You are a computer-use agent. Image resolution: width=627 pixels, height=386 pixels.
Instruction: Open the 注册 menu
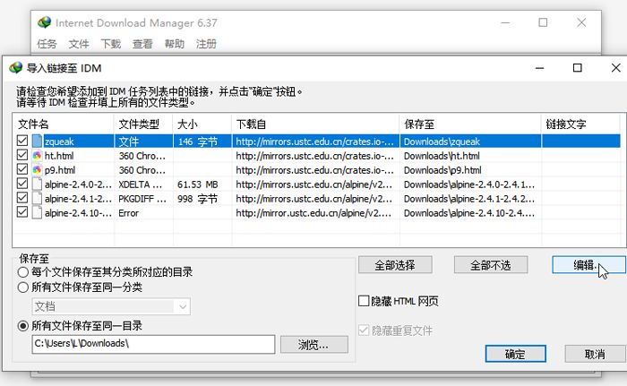[206, 44]
